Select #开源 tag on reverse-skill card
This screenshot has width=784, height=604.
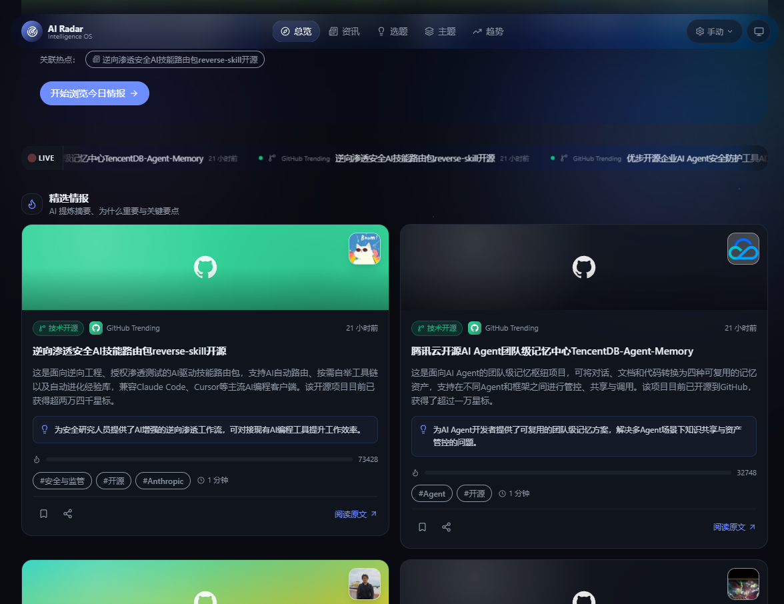[x=113, y=481]
